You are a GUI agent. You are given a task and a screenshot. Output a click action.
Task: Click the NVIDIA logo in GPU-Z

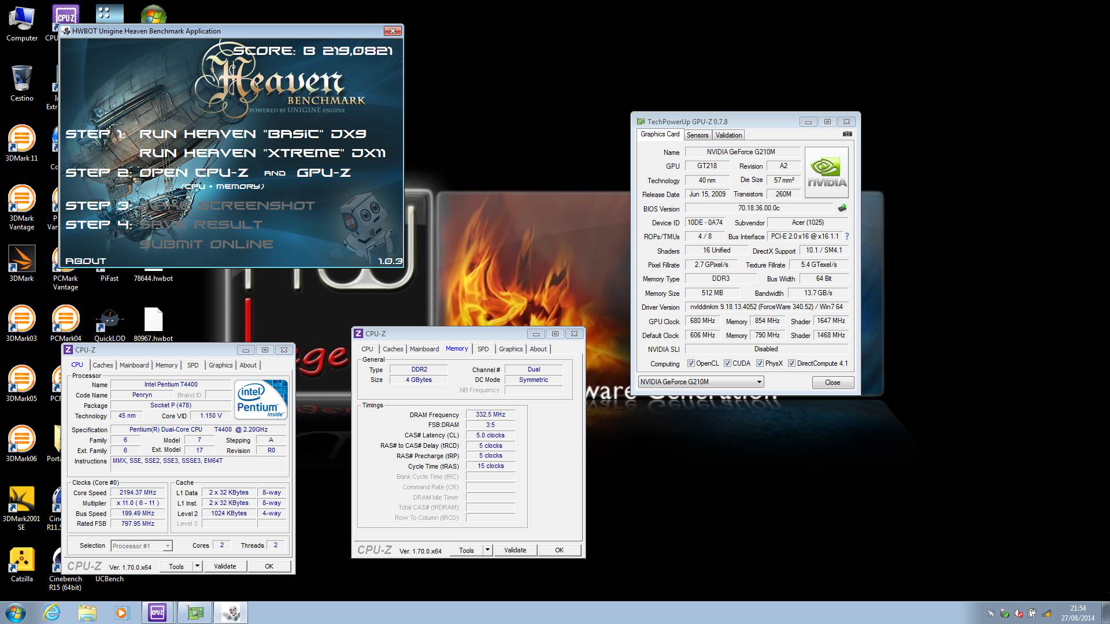coord(826,172)
